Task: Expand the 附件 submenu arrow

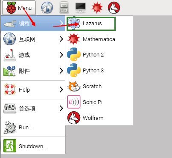Action: (x=61, y=71)
